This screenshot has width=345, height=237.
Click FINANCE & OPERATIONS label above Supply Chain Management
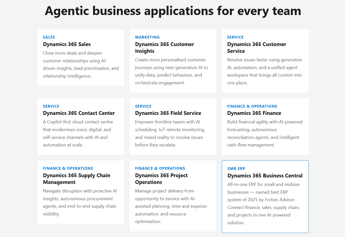(x=68, y=168)
